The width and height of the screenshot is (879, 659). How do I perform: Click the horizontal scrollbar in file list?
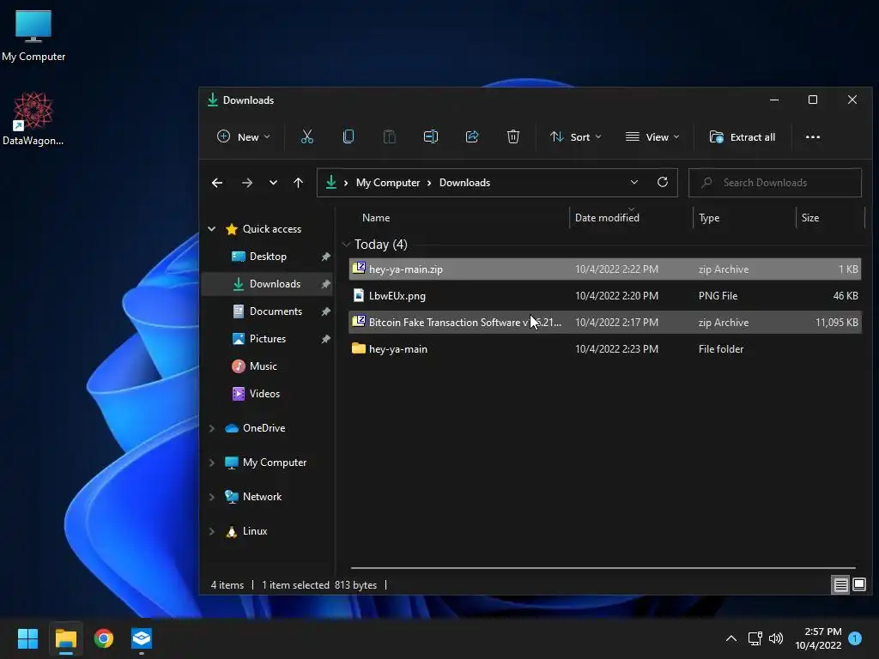click(603, 568)
